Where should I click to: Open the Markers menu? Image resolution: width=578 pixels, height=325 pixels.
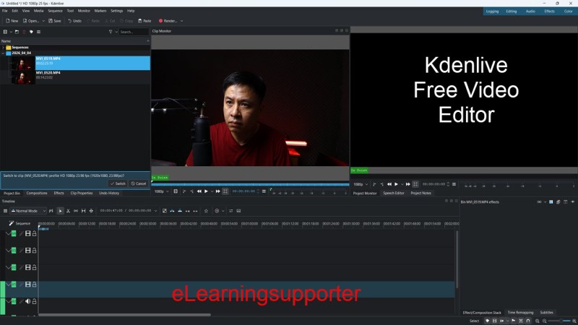coord(100,11)
